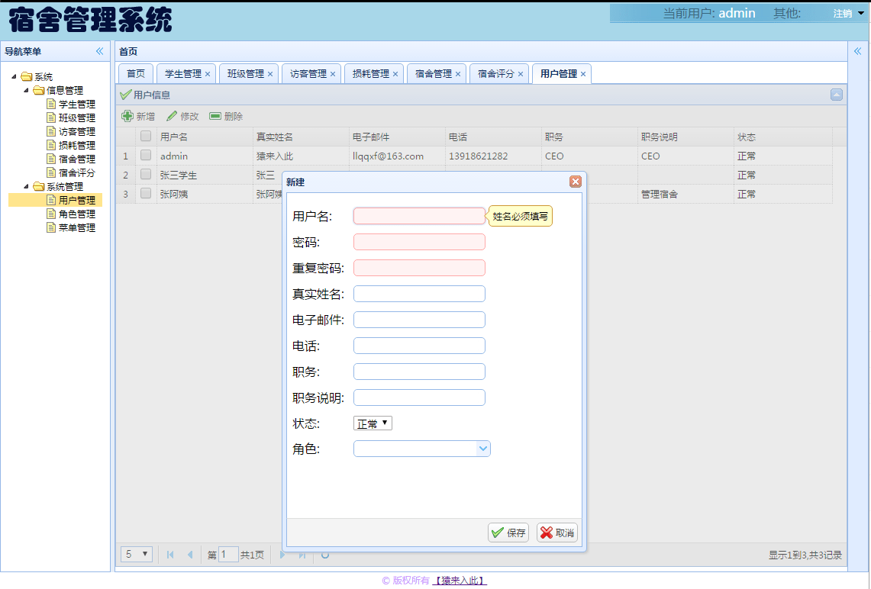Click the 用户名 input field in the dialog
This screenshot has height=589, width=871.
418,215
